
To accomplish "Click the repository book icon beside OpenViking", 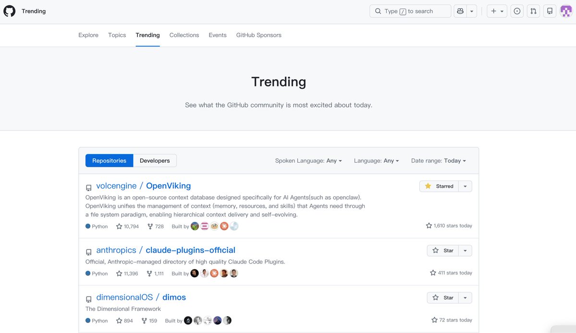I will click(88, 188).
